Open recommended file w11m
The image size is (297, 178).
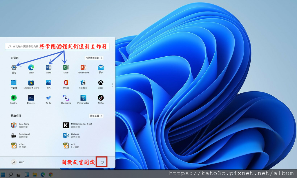pyautogui.click(x=19, y=146)
